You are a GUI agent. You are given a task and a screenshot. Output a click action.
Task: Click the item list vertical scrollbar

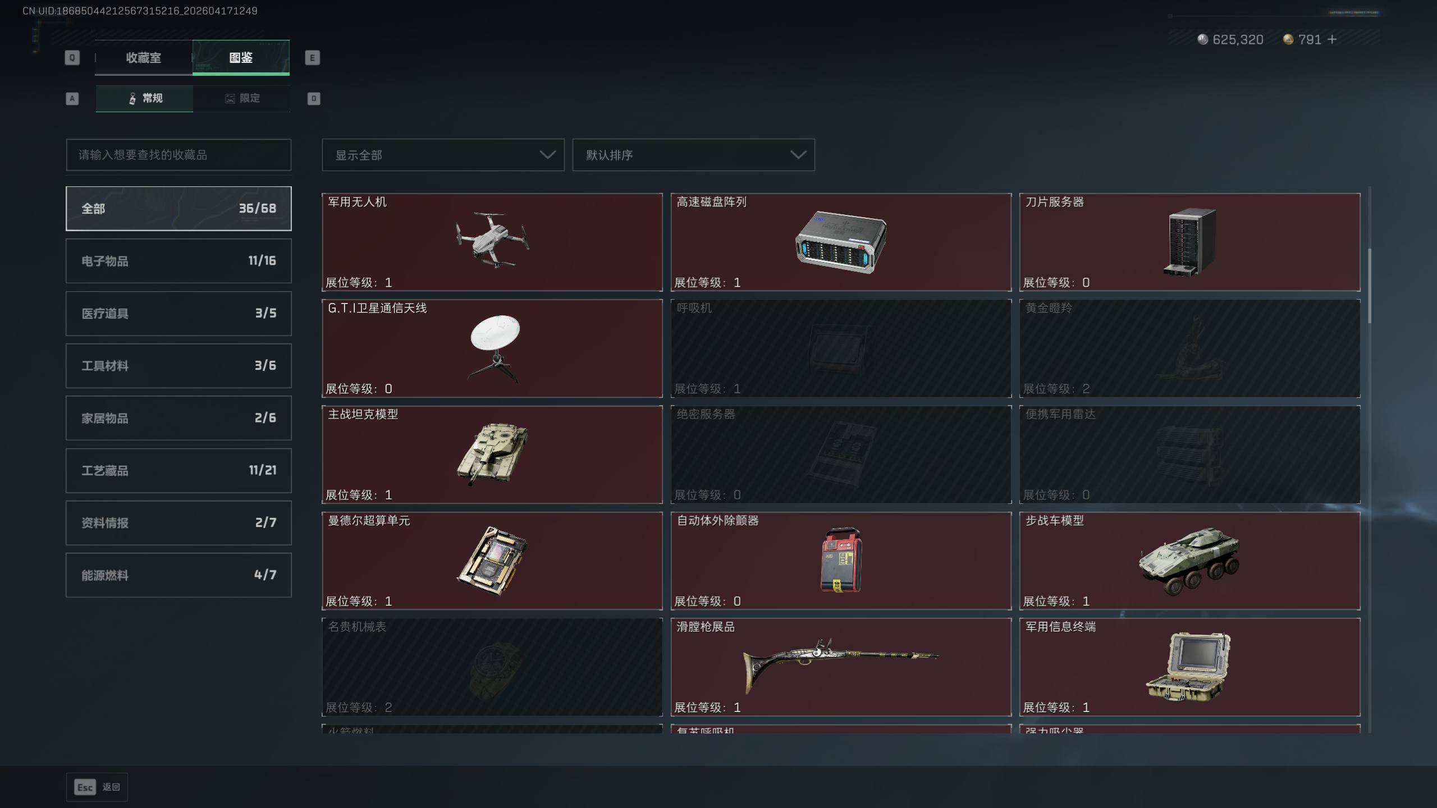click(x=1370, y=286)
